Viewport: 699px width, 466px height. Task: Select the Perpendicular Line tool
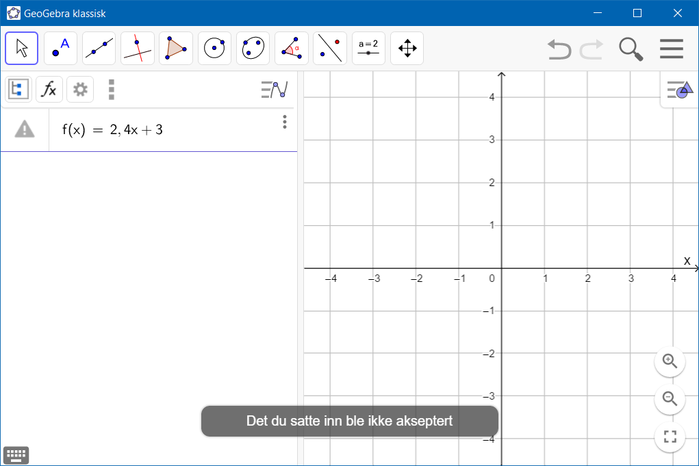pyautogui.click(x=136, y=48)
